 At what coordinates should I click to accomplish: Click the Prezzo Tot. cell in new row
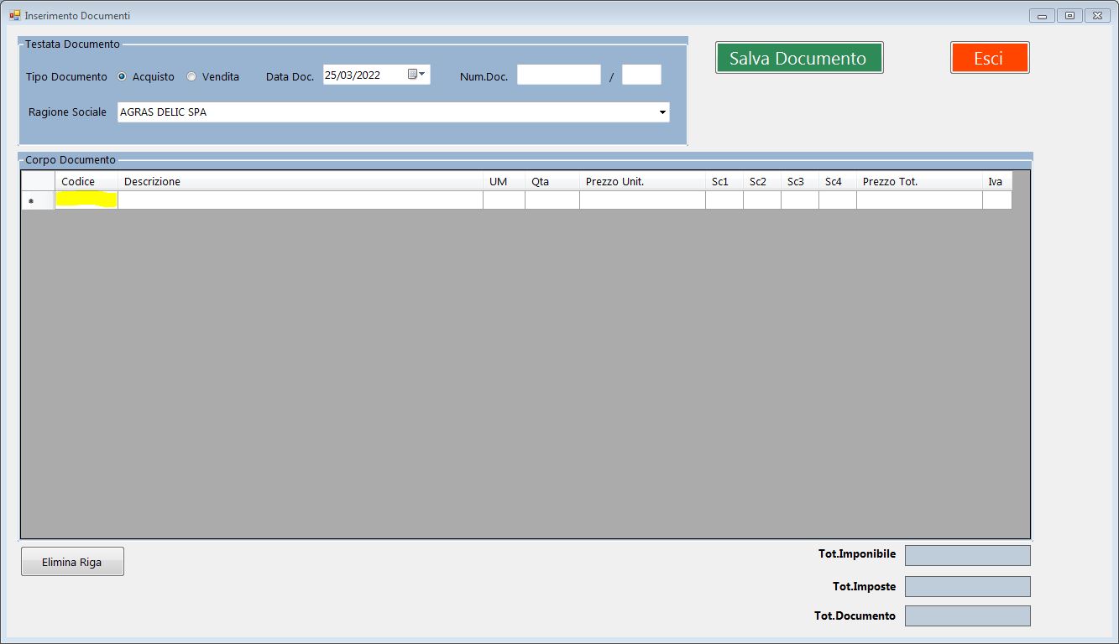[x=919, y=200]
